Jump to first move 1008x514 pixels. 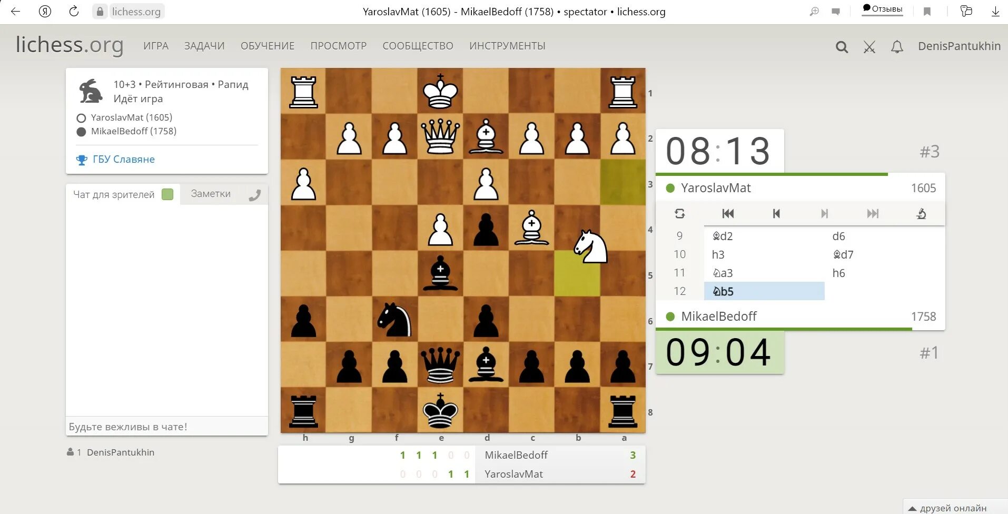(x=728, y=213)
